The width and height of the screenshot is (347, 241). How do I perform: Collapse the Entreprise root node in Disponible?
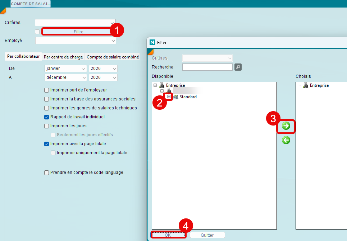pos(155,85)
